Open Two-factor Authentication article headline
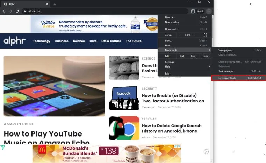Image resolution: width=266 pixels, height=163 pixels. tap(173, 98)
